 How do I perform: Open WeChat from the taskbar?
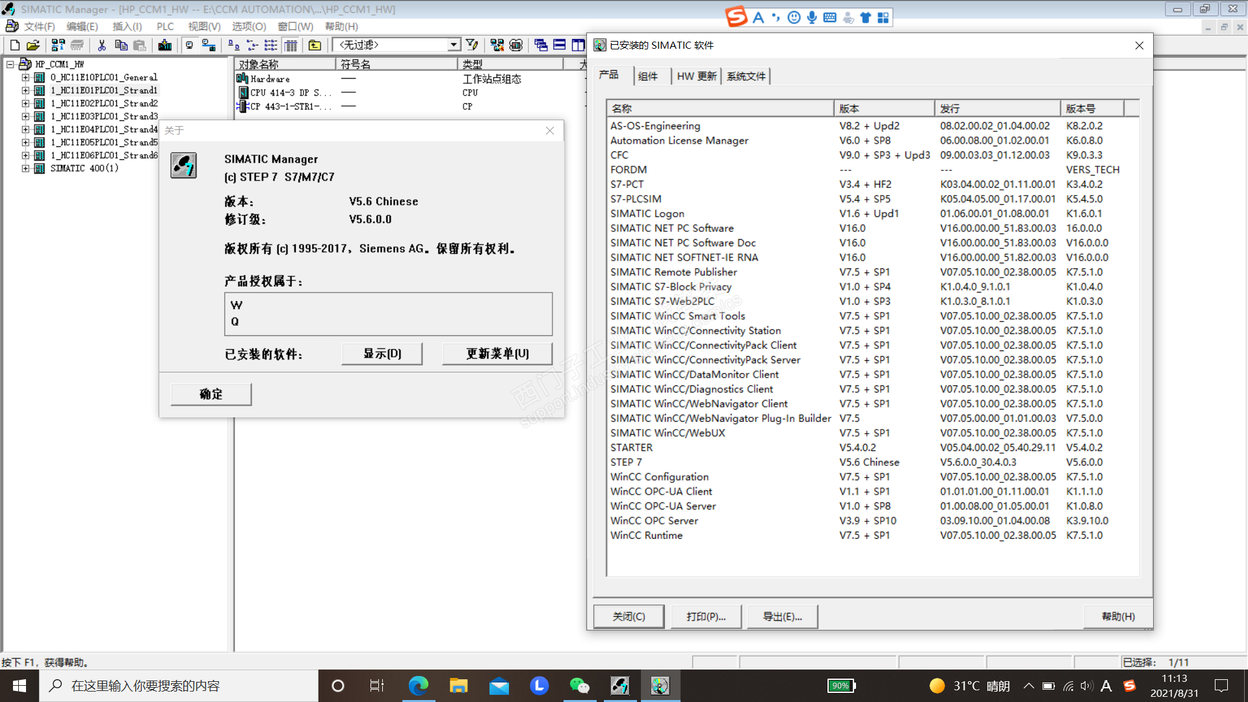(x=578, y=686)
